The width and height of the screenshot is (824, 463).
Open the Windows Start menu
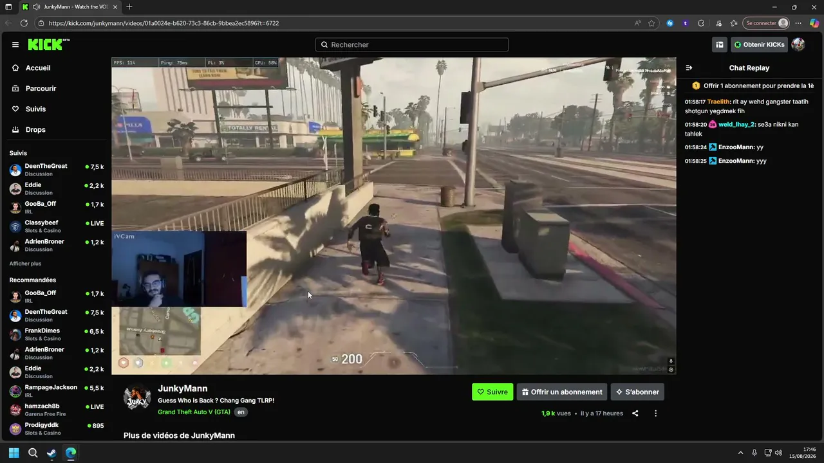point(14,453)
